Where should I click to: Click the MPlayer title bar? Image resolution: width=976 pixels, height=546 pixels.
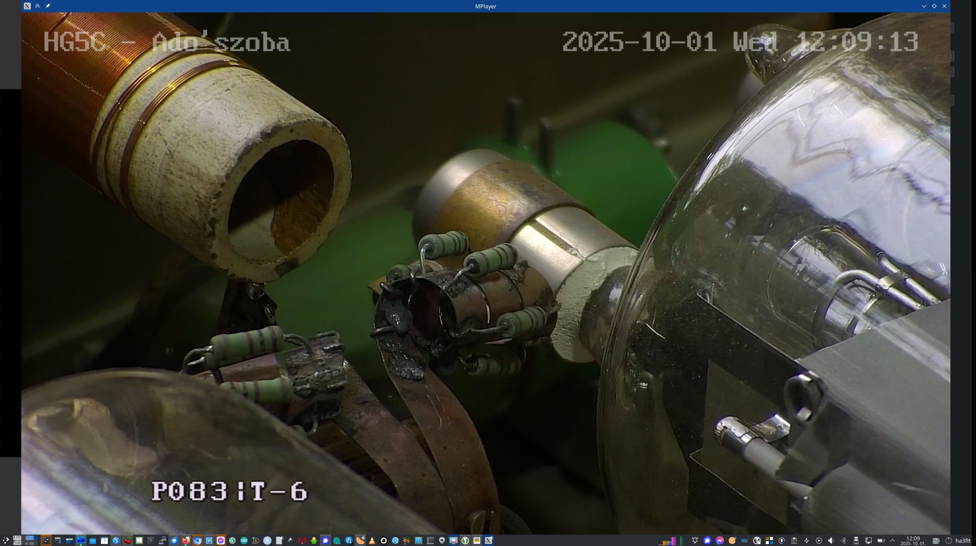(x=485, y=6)
